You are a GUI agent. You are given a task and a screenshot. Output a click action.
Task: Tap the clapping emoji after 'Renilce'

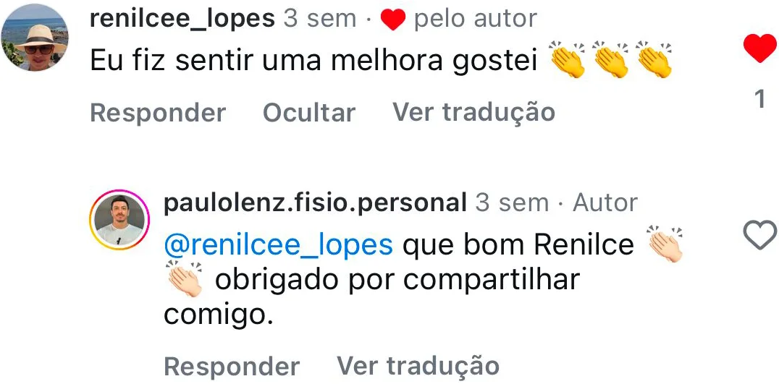coord(664,246)
